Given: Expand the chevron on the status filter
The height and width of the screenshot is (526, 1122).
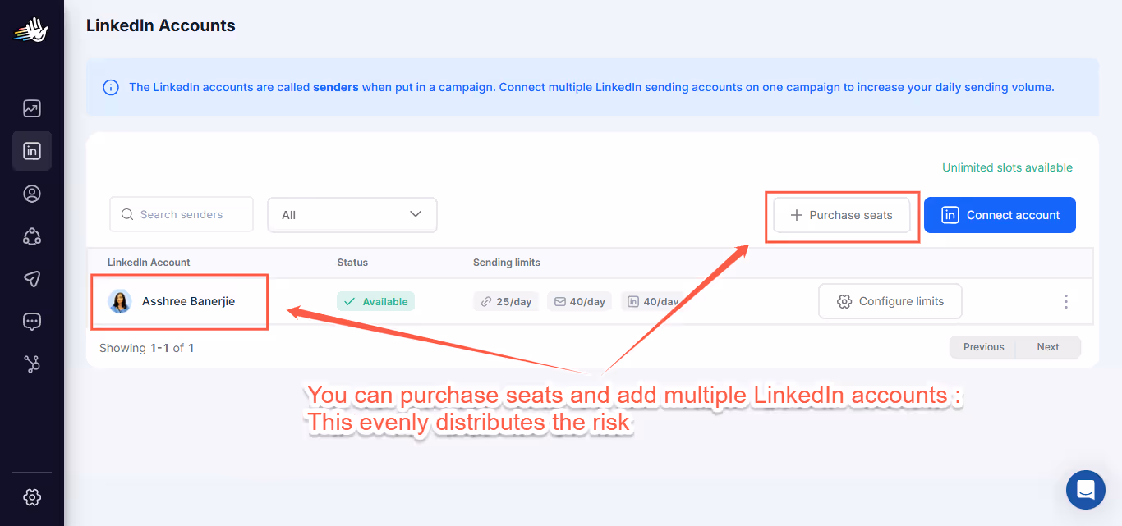Looking at the screenshot, I should pyautogui.click(x=415, y=214).
